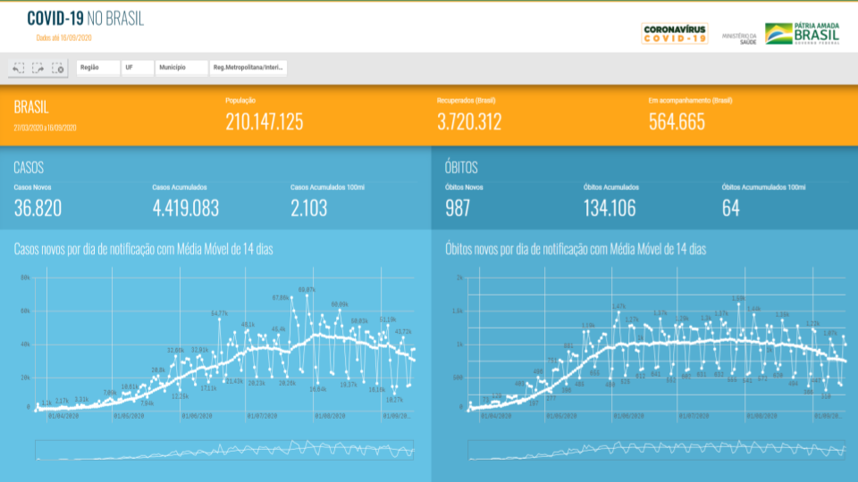Click the 69.07k peak in cases chart
Image resolution: width=858 pixels, height=482 pixels.
point(307,290)
